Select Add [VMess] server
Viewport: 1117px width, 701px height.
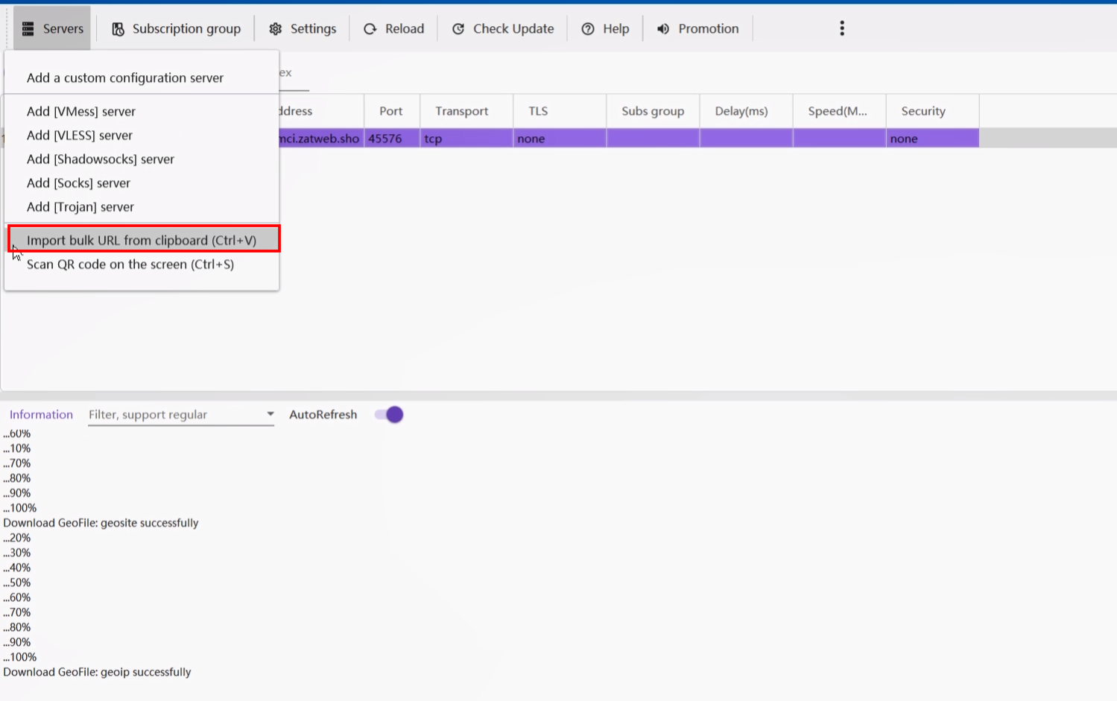click(81, 112)
